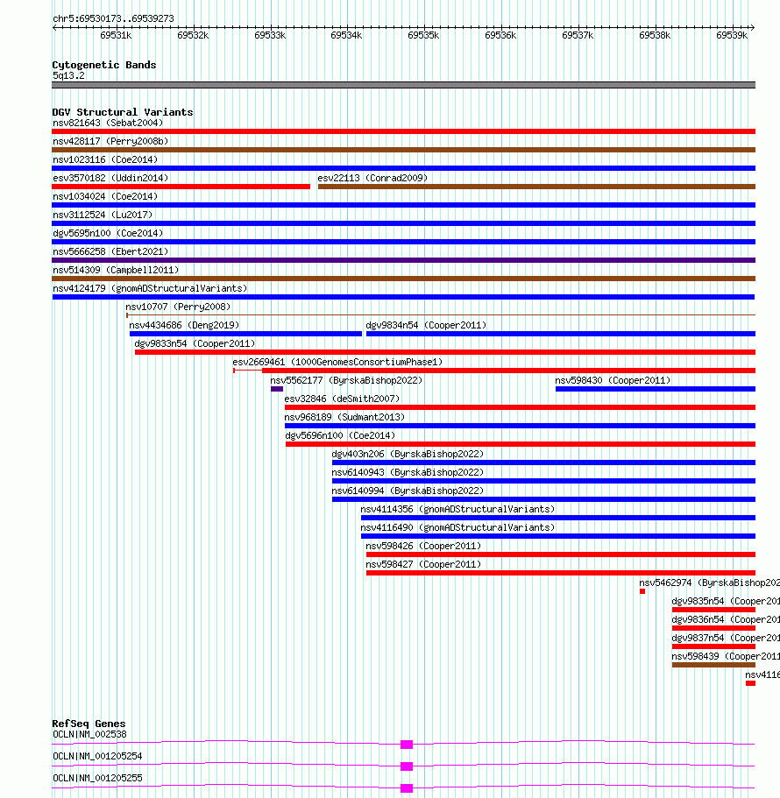Click the 69537k ruler tick label
Image resolution: width=780 pixels, height=798 pixels.
click(x=578, y=35)
